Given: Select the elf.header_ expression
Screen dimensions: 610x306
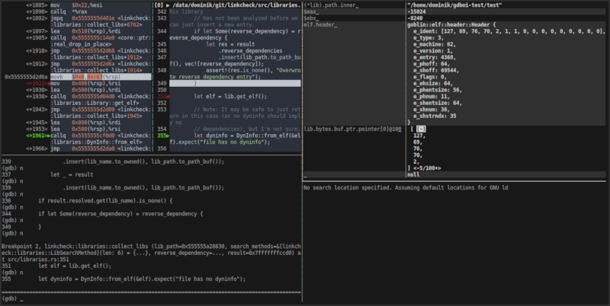Looking at the screenshot, I should pos(320,25).
